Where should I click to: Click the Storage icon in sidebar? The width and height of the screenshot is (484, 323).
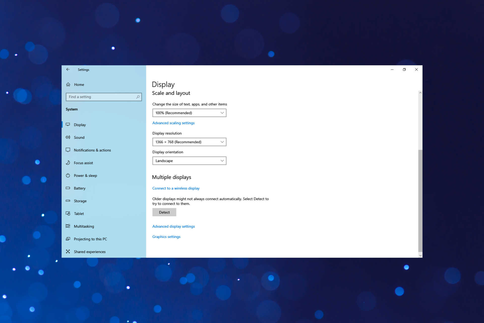tap(68, 201)
